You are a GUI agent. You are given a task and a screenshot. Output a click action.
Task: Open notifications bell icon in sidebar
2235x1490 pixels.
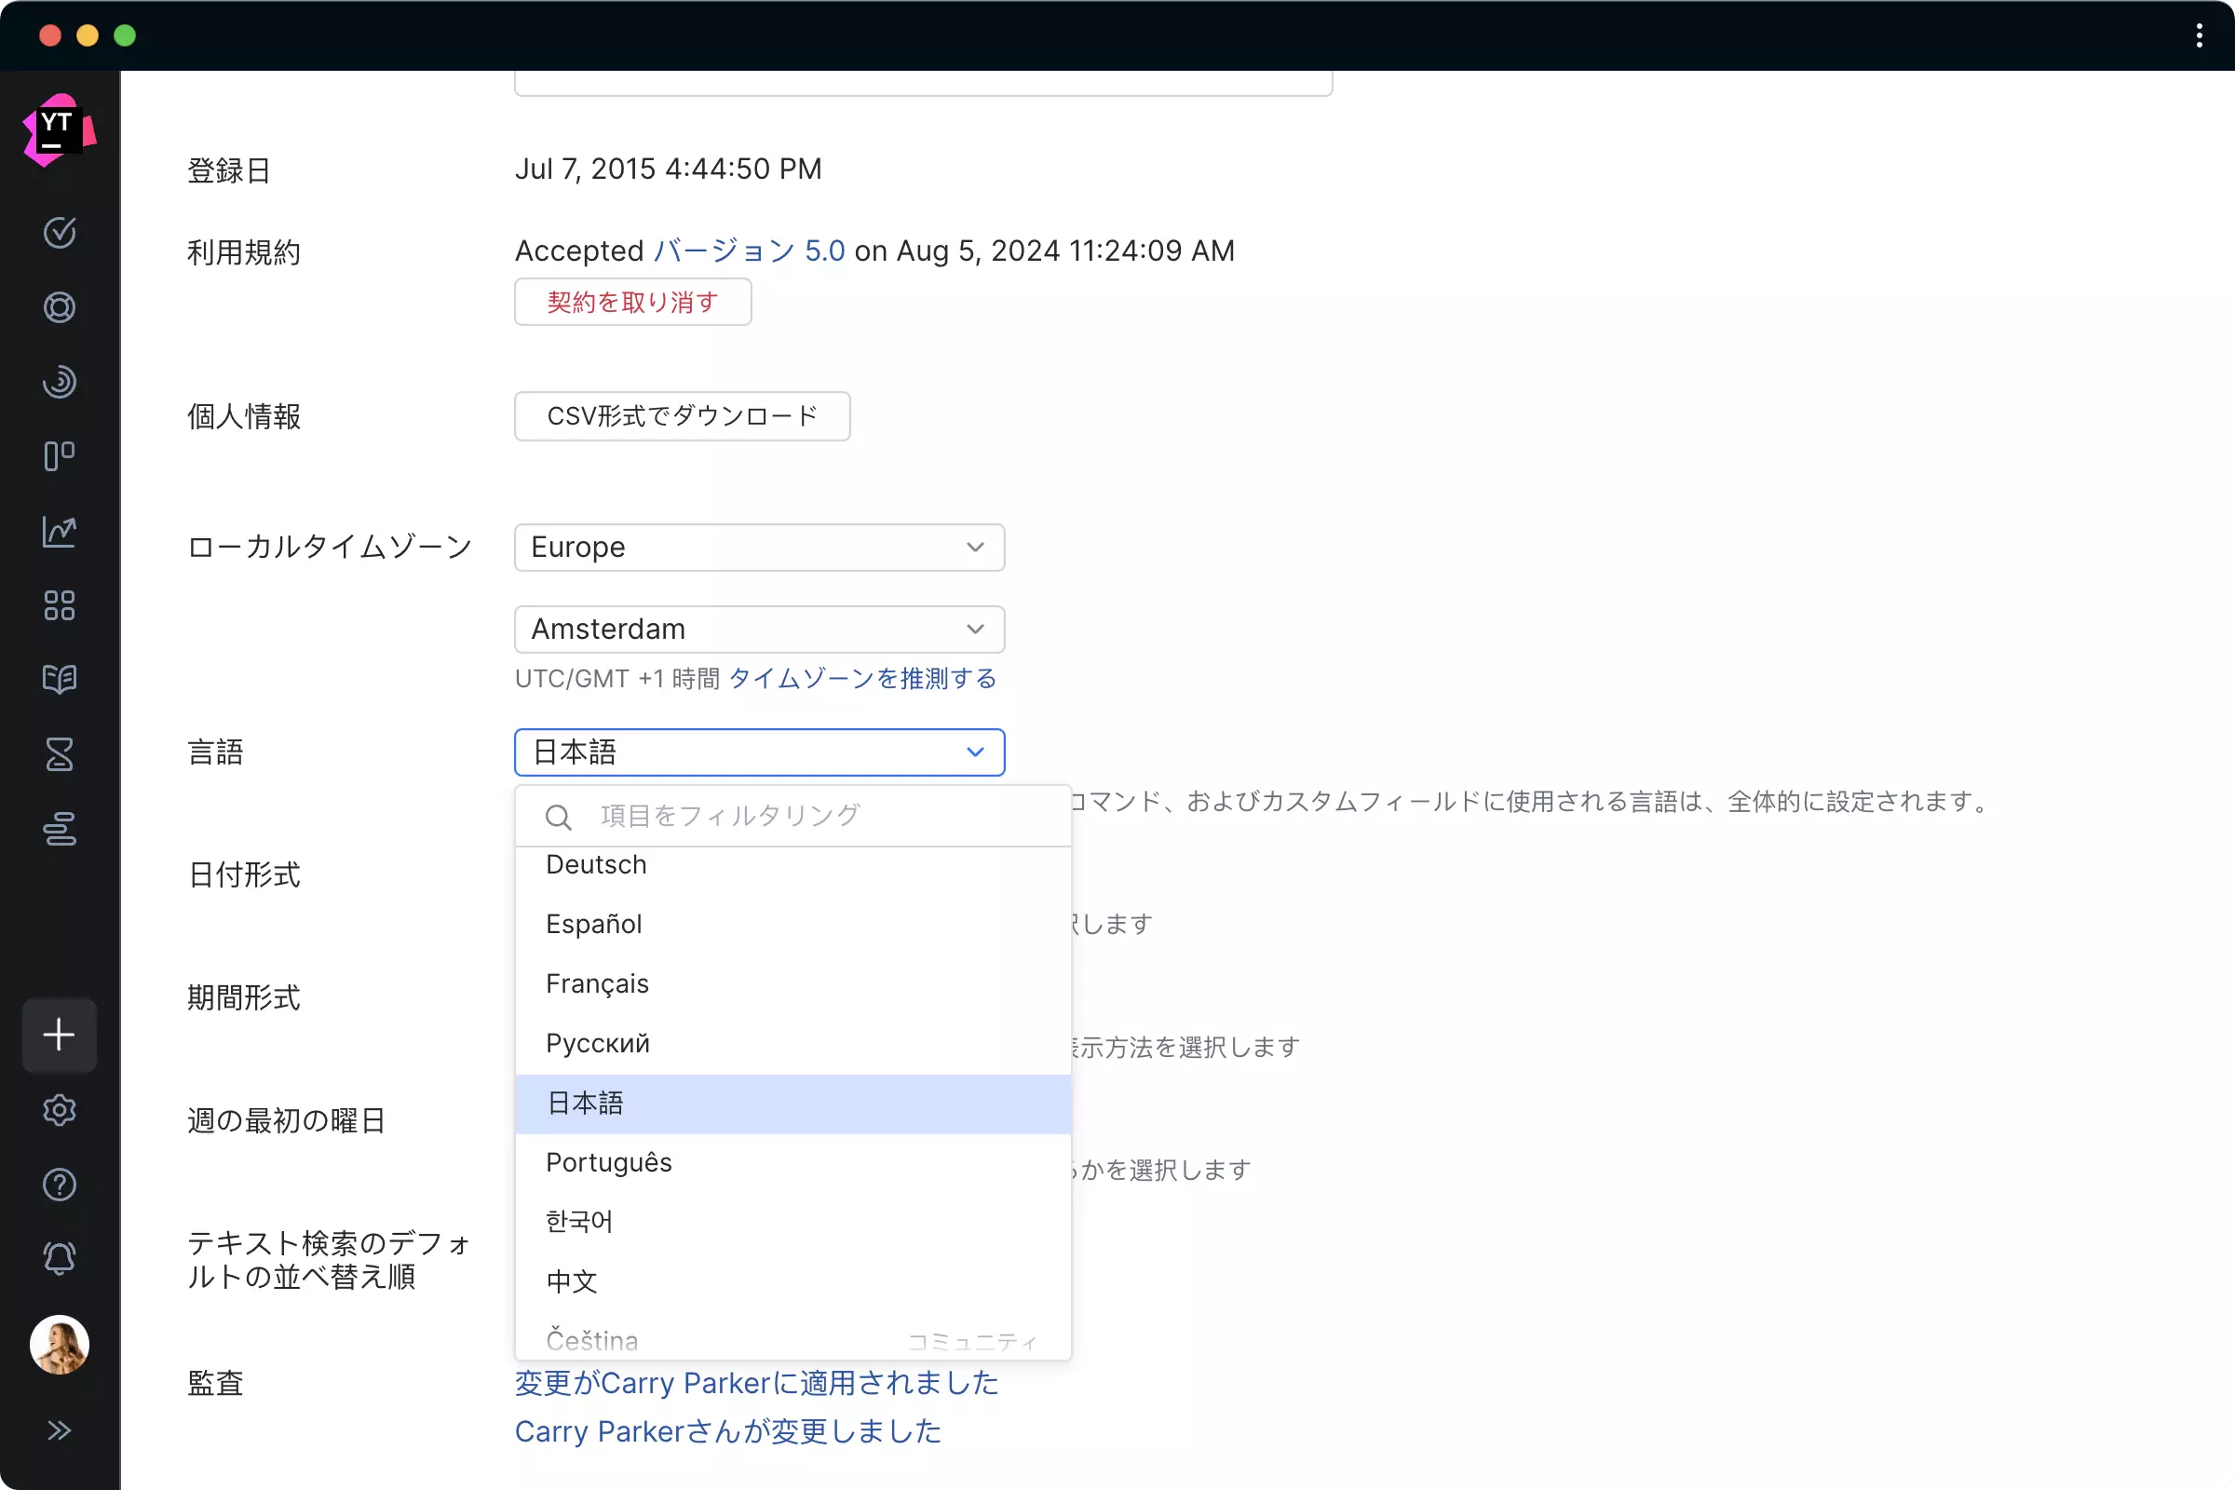click(59, 1259)
